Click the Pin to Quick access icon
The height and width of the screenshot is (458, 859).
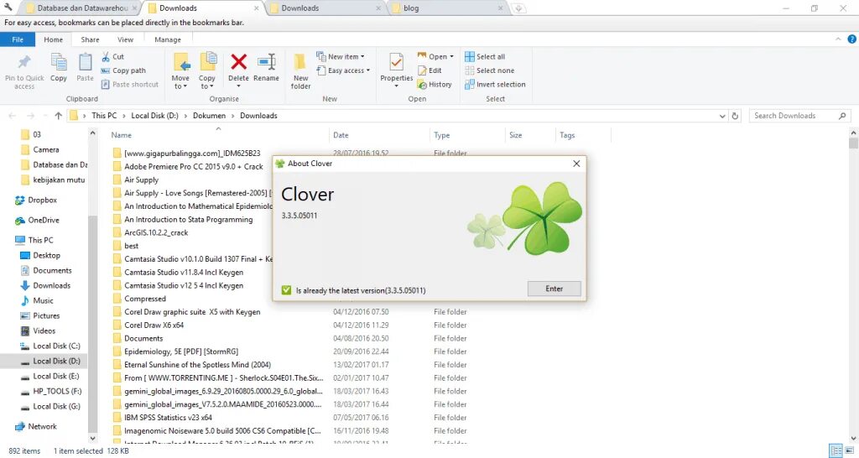pos(24,62)
